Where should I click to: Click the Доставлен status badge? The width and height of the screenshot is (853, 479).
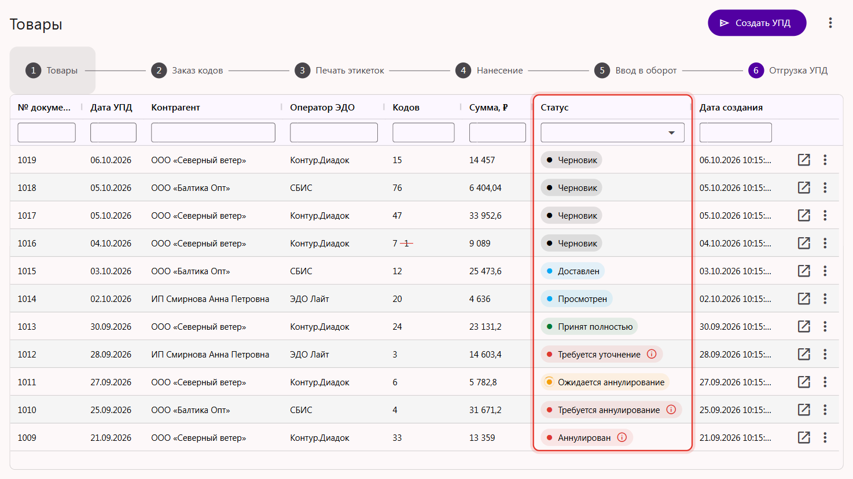coord(573,271)
